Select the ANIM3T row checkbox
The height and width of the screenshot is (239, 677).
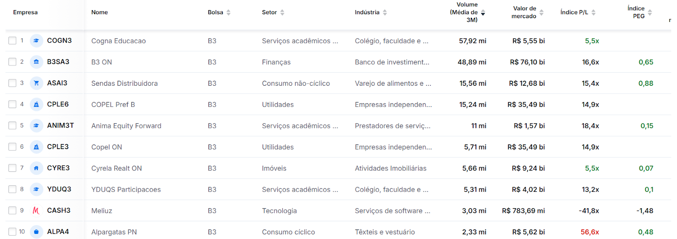point(12,125)
